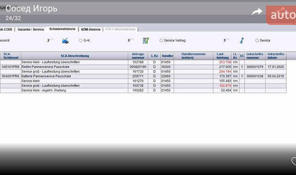Open the SA-CODE tab
Viewport: 296px width, 175px height.
tap(6, 30)
